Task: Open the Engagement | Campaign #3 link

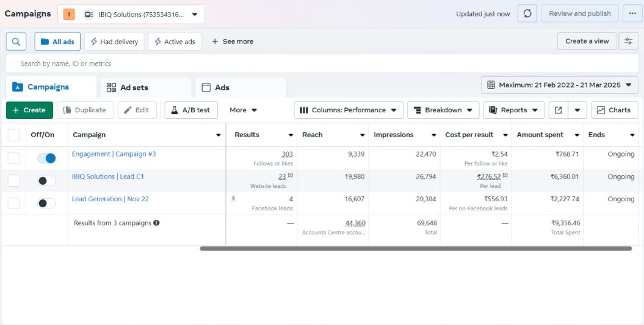Action: coord(114,154)
